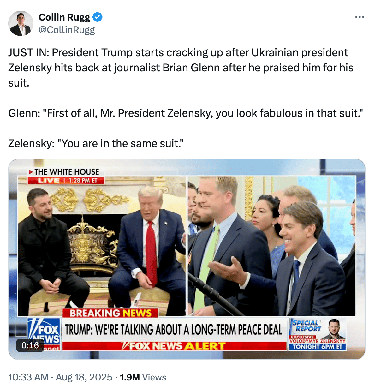Open Collin Rugg's profile avatar
Screen dimensions: 375x389
point(21,23)
